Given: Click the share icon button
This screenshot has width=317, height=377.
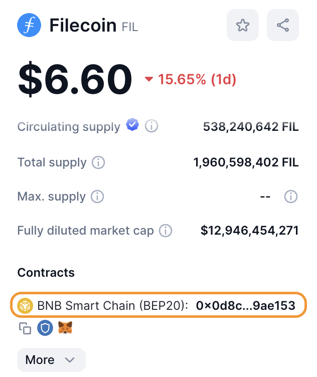Looking at the screenshot, I should coord(283,26).
